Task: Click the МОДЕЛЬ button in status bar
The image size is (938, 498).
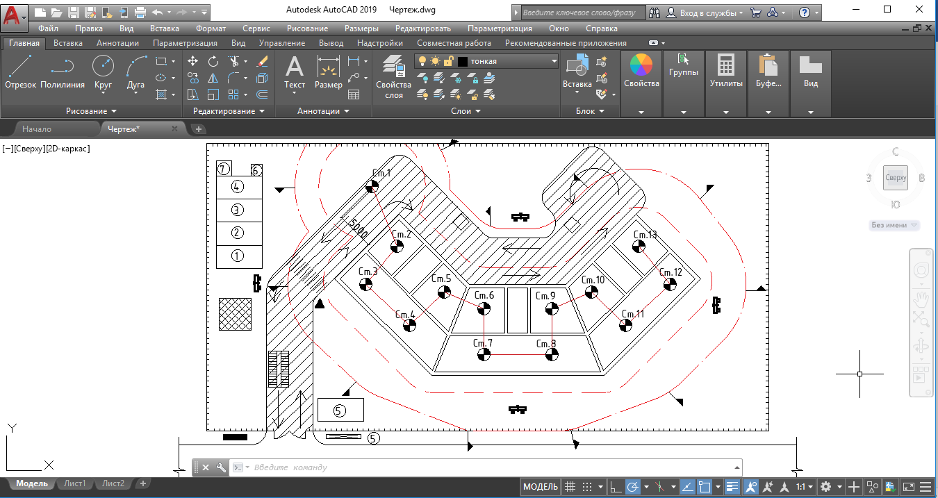Action: tap(541, 487)
